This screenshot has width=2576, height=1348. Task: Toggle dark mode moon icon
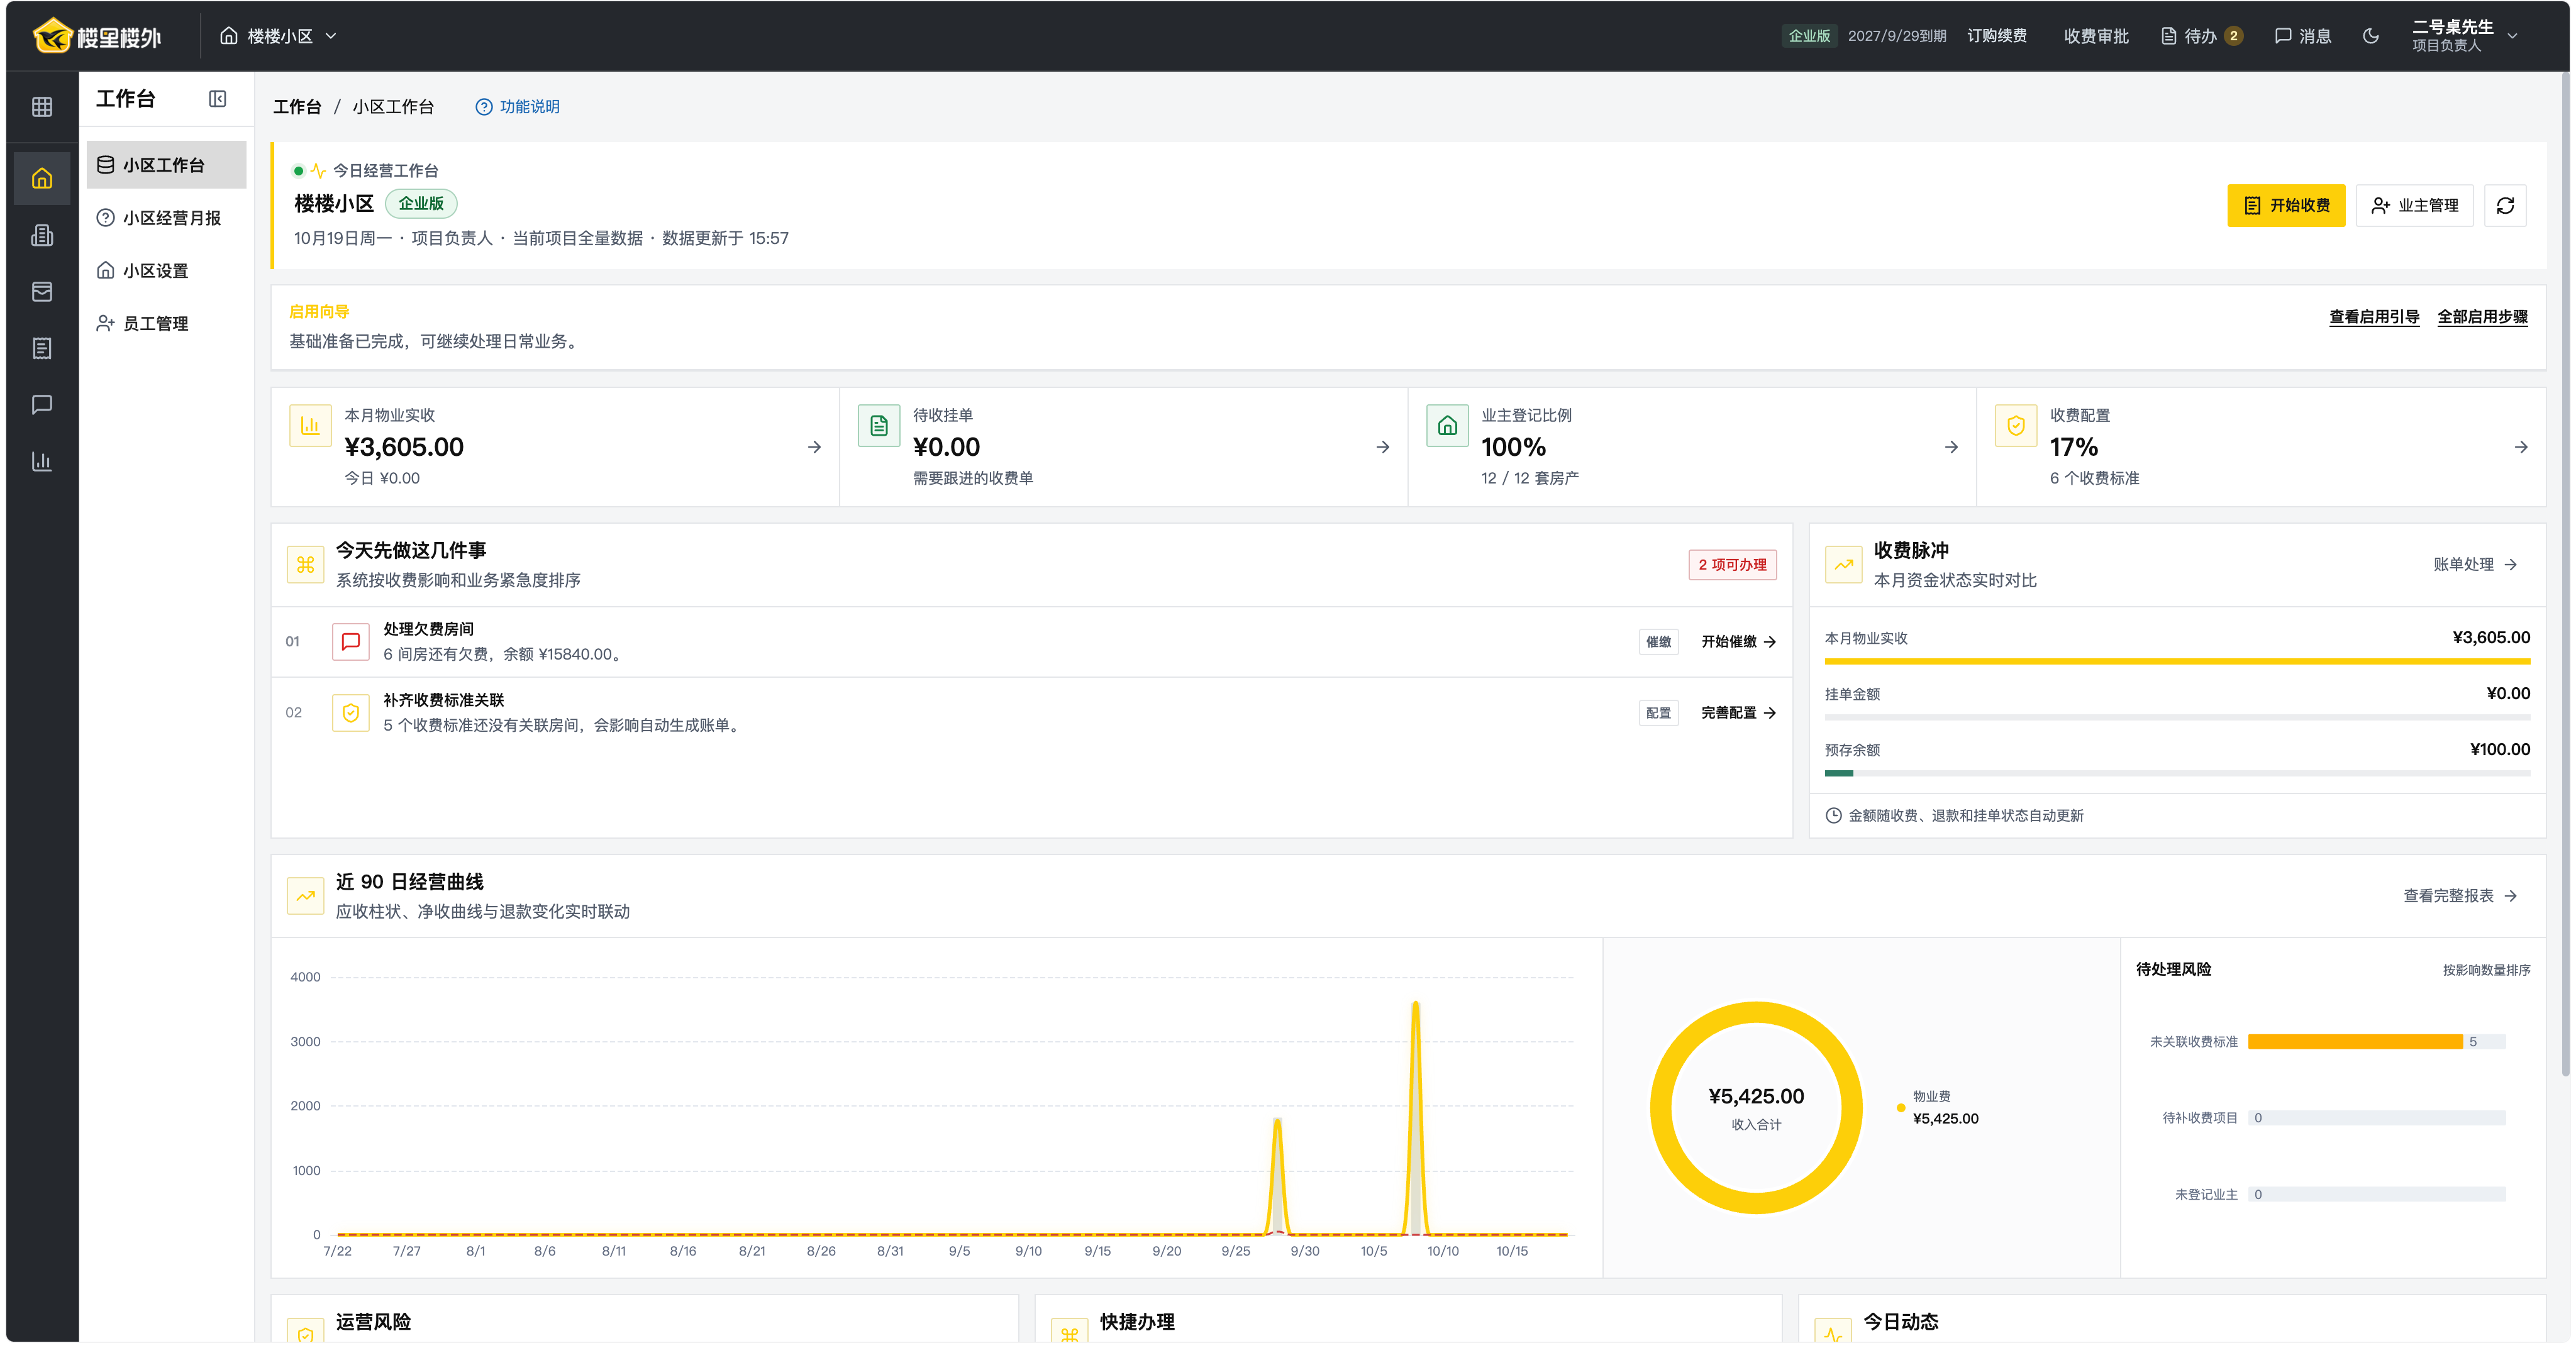2370,36
